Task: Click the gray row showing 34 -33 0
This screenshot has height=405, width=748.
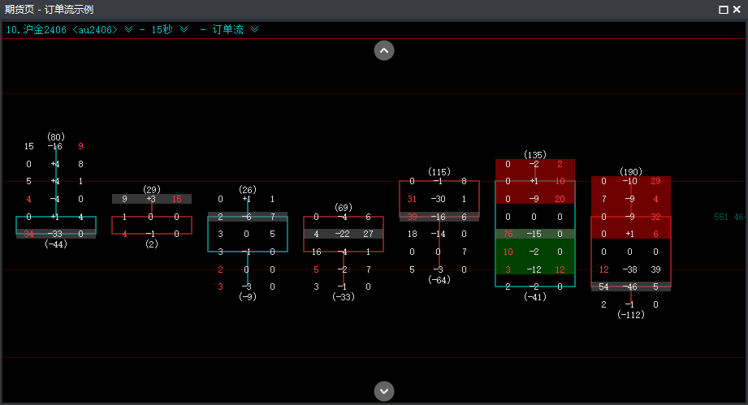Action: tap(55, 234)
